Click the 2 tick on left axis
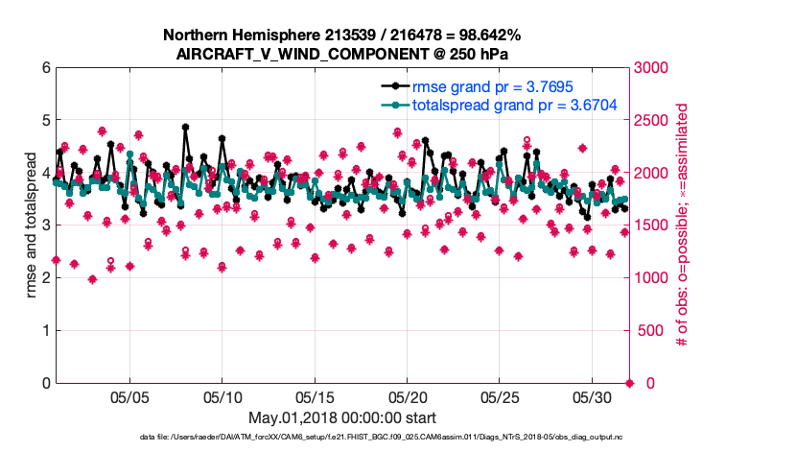 click(x=45, y=278)
